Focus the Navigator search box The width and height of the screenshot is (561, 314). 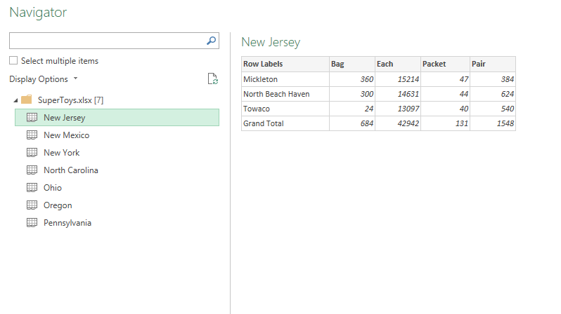pos(108,41)
